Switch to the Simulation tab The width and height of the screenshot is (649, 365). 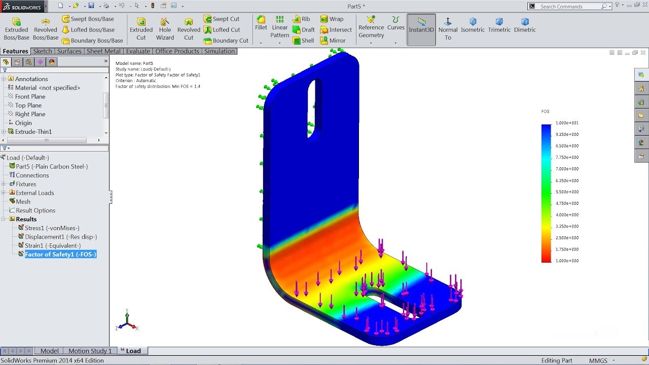(x=220, y=51)
